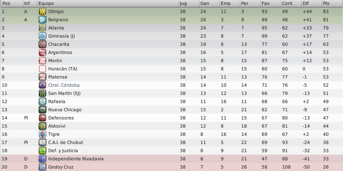Select the Atlanta team crest icon
The width and height of the screenshot is (343, 171).
click(43, 28)
